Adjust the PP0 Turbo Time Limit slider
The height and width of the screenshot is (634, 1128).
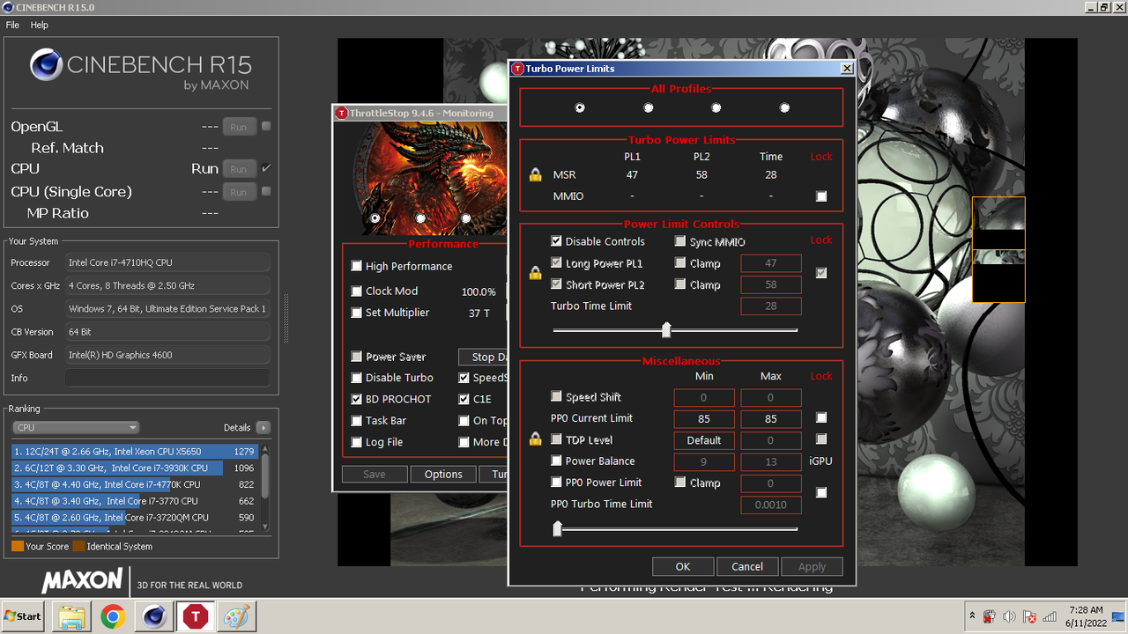557,528
